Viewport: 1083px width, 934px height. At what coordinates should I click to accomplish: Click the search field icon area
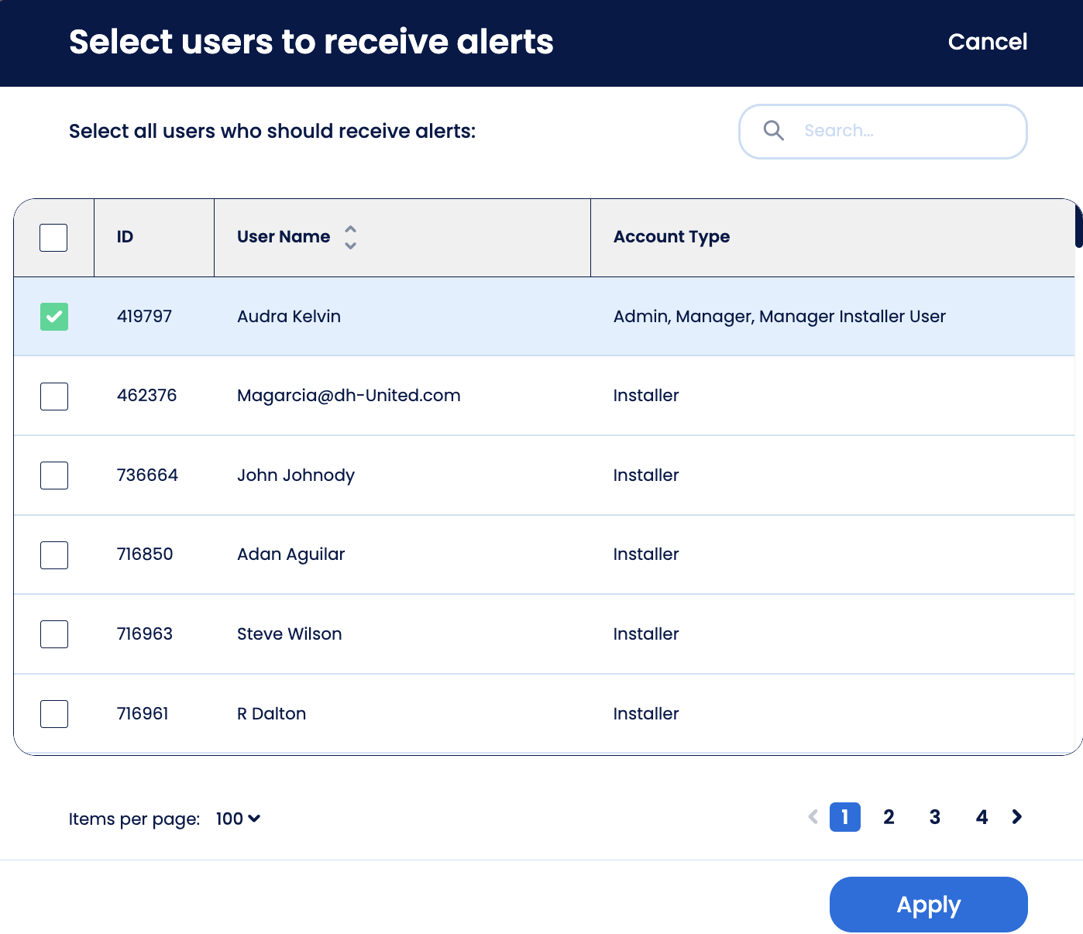(773, 131)
